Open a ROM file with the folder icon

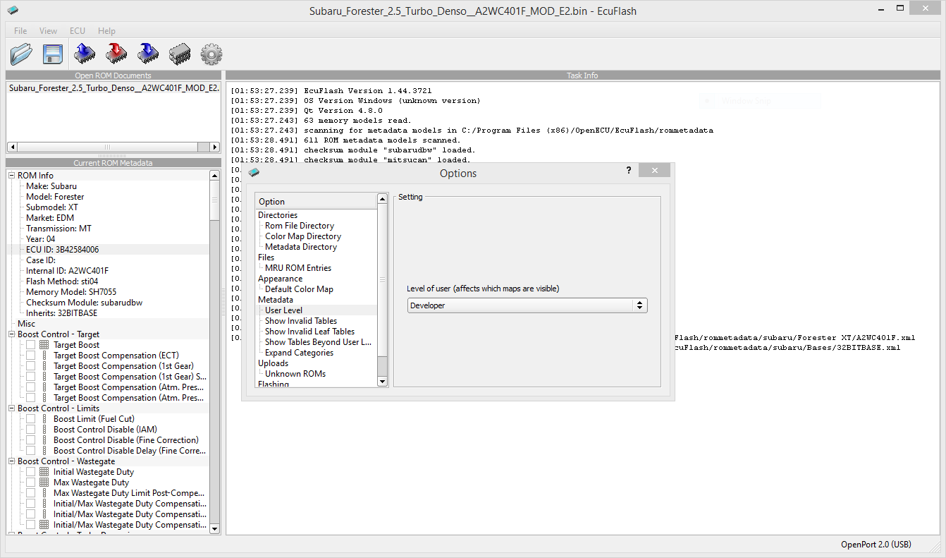21,54
